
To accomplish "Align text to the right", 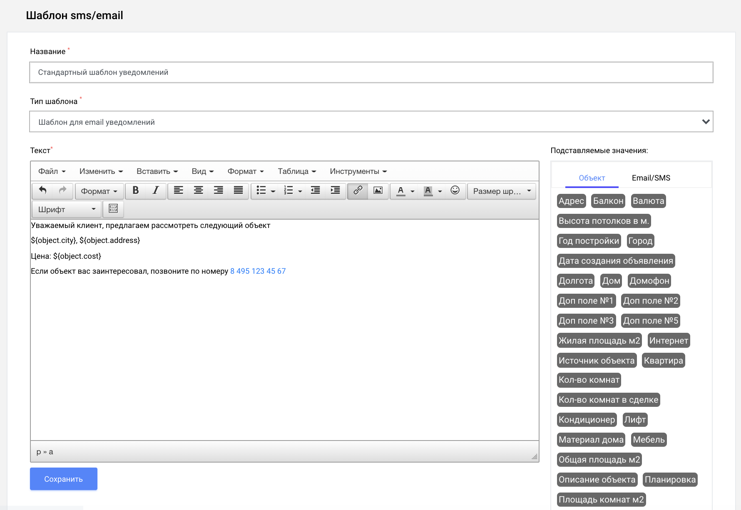I will coord(218,191).
